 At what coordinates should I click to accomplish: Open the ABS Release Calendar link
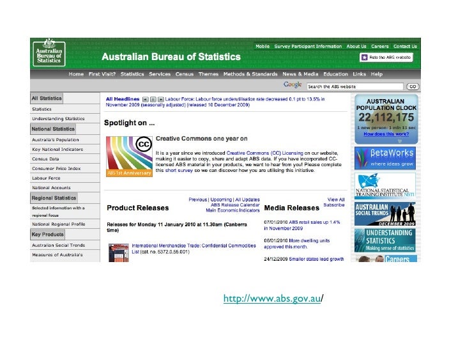click(235, 205)
